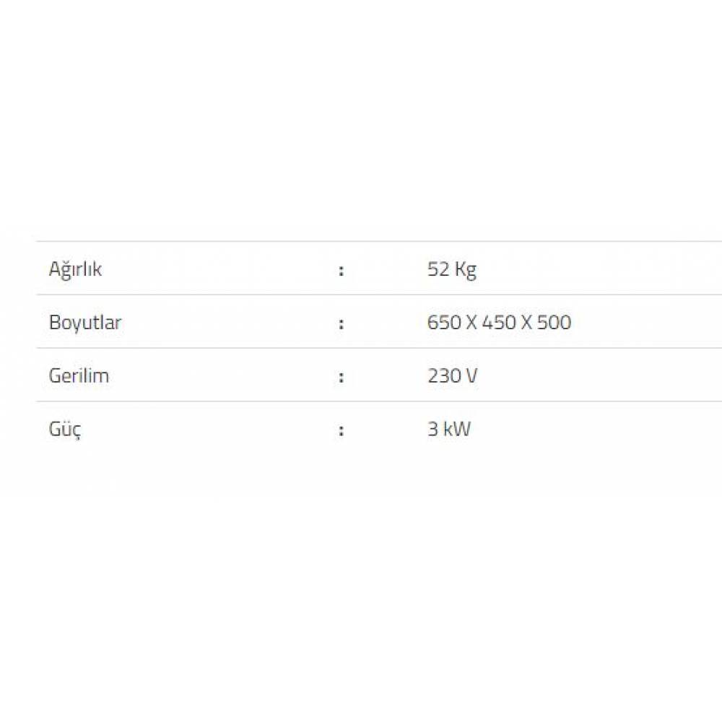Click the X between 650 and 450
This screenshot has width=722, height=722.
pyautogui.click(x=471, y=322)
